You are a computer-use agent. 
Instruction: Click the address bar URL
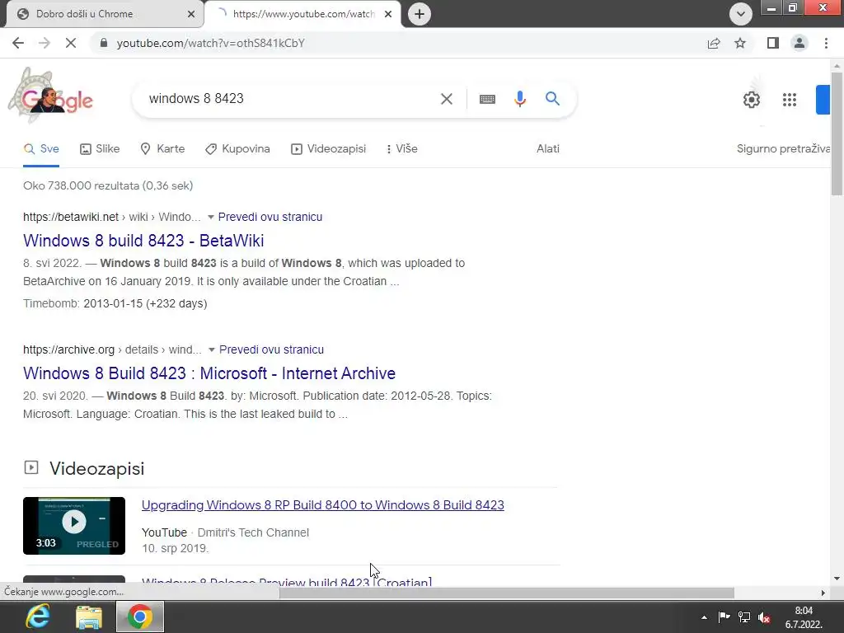tap(210, 43)
